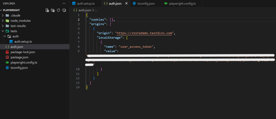Switch to the tsconfig.json editor tab
276x119 pixels.
(x=146, y=3)
